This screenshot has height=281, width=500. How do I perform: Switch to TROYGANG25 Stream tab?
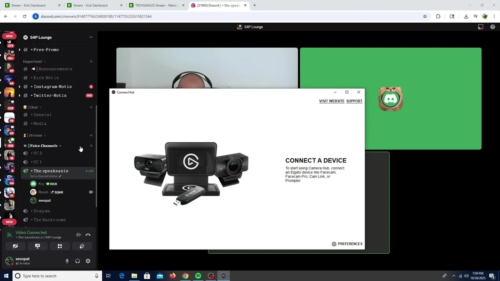click(x=156, y=5)
